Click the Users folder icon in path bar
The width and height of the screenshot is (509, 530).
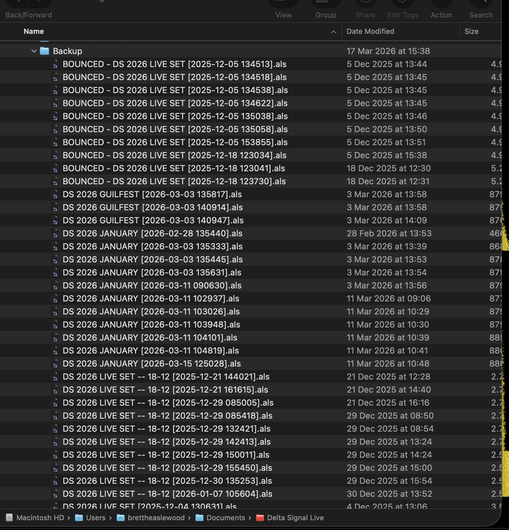[79, 517]
